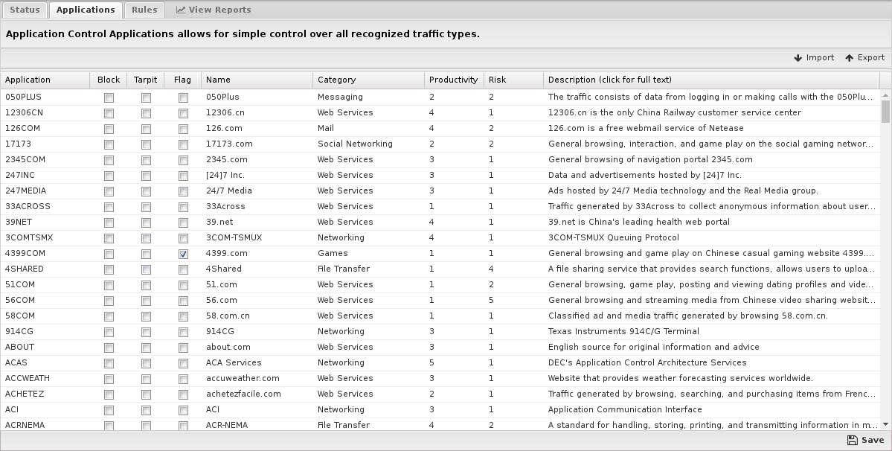Save the application control settings

click(x=865, y=440)
